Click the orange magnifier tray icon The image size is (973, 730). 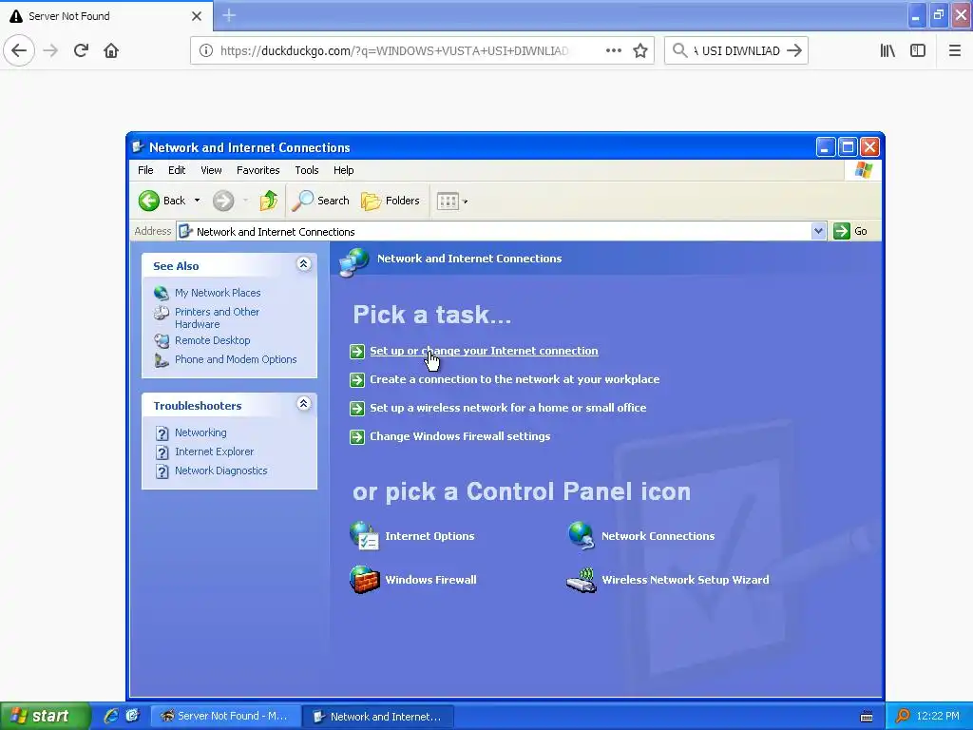tap(903, 717)
